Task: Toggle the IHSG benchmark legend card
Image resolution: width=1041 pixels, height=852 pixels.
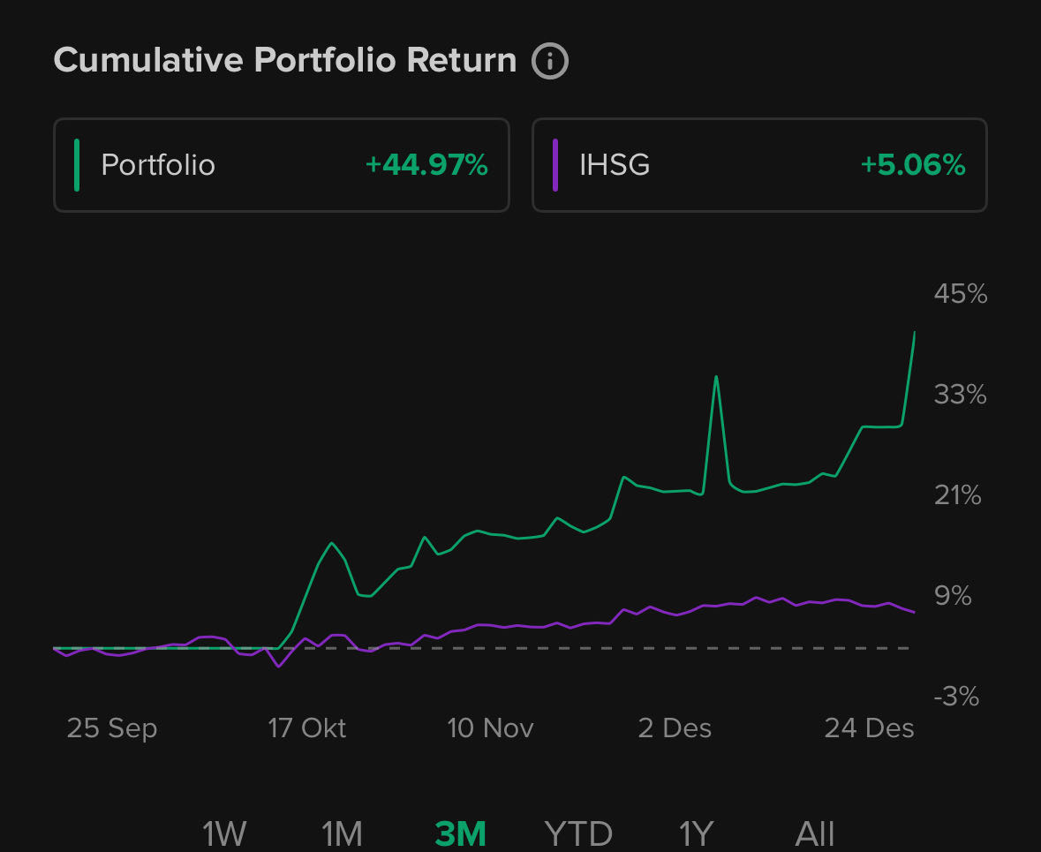Action: click(758, 165)
